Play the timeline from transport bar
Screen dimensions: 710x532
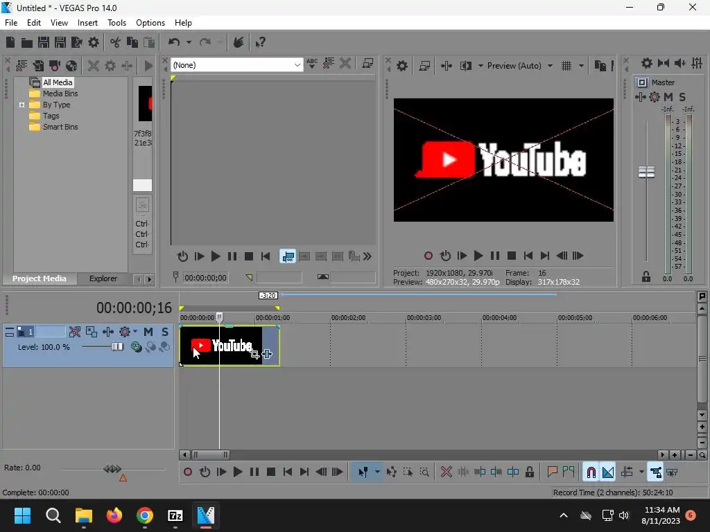238,472
